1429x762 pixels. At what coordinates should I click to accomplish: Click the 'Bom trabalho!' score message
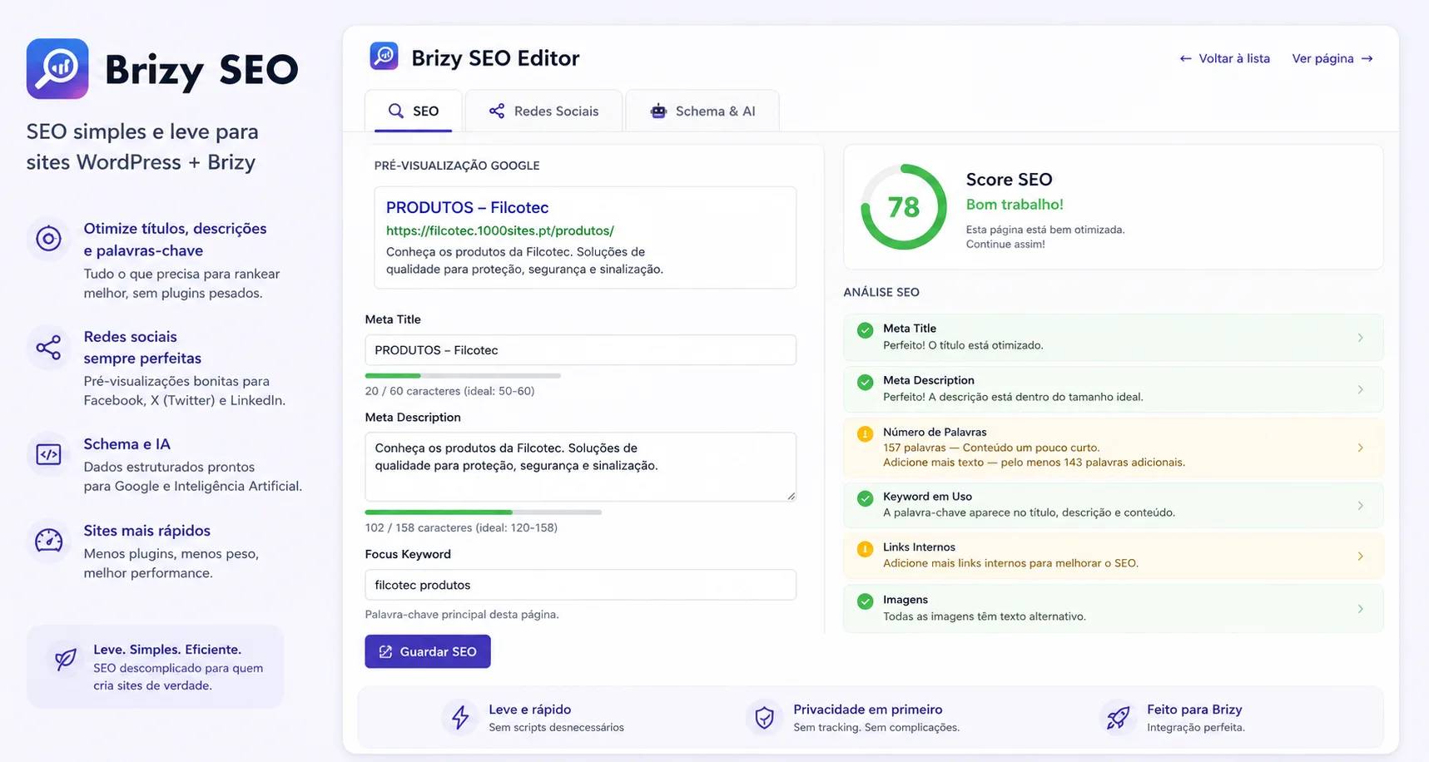(1015, 205)
